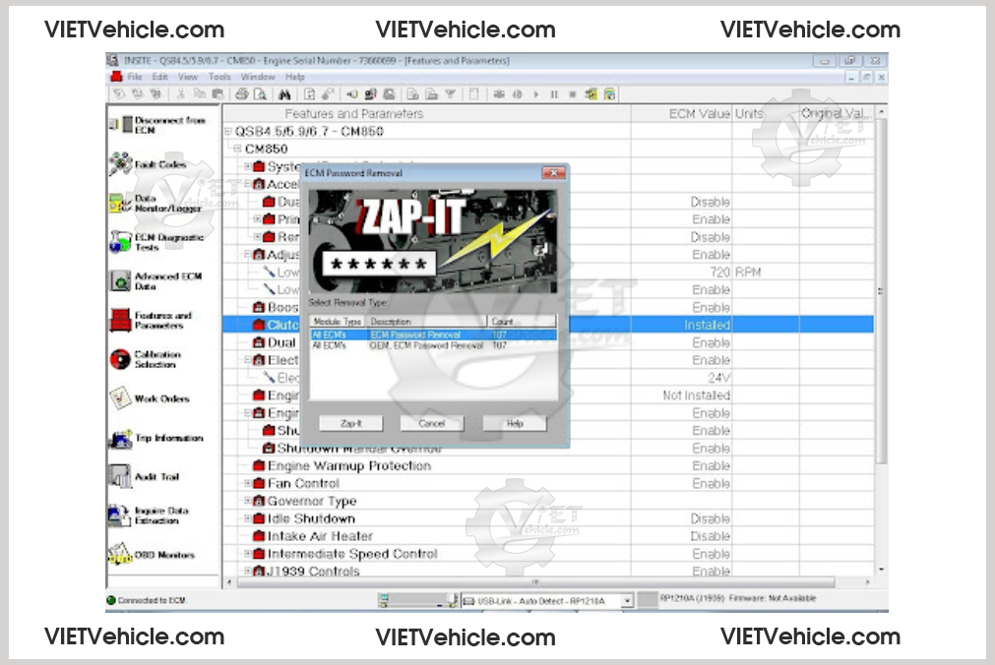The image size is (995, 665).
Task: Open OBD Monitors from sidebar
Action: (120, 555)
